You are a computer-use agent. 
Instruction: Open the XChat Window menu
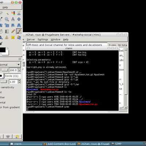[x=55, y=39]
